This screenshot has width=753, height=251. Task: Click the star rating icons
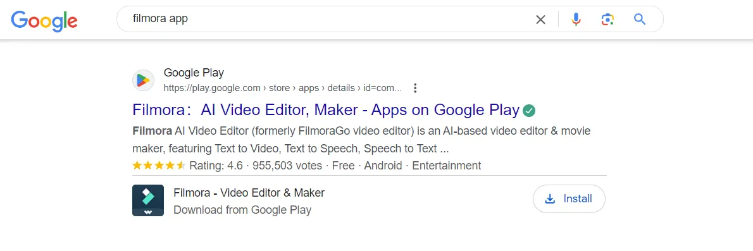coord(159,166)
